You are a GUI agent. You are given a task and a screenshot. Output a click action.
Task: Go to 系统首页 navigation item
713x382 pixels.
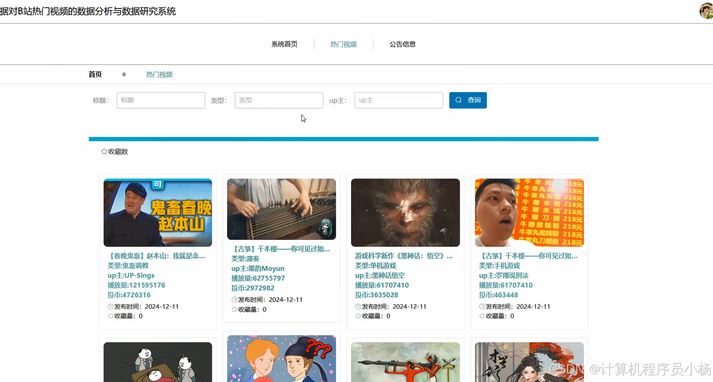284,44
